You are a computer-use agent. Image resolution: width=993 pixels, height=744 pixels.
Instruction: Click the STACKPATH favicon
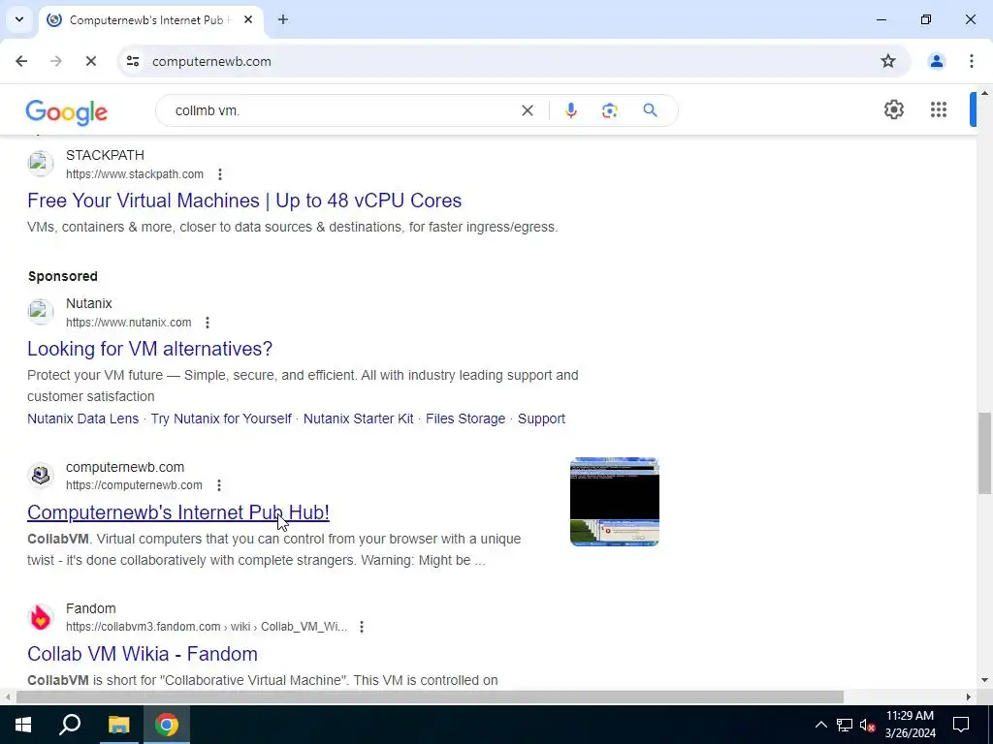[x=41, y=163]
